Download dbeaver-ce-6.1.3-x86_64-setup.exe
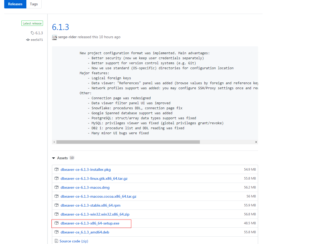 click(x=90, y=223)
